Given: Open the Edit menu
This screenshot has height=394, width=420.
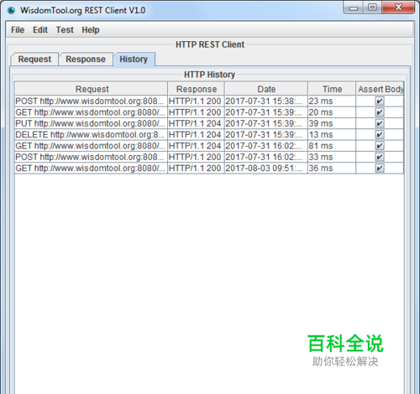Looking at the screenshot, I should (40, 30).
